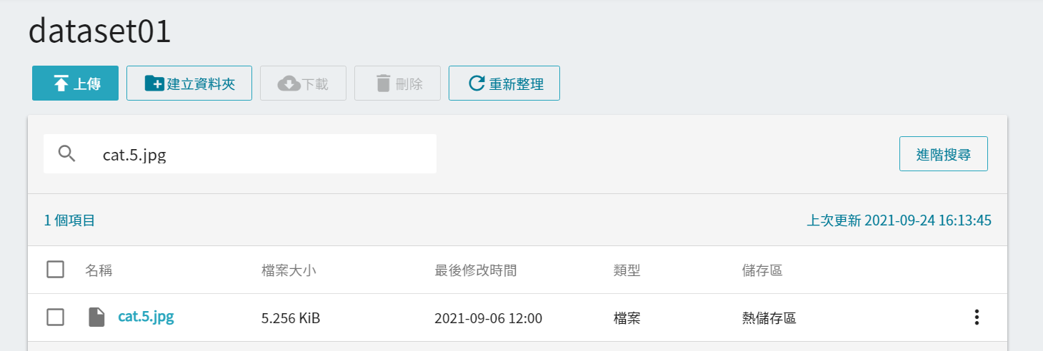Screen dimensions: 1043x351
Task: Click the cloud download icon next to 下載
Action: (x=289, y=83)
